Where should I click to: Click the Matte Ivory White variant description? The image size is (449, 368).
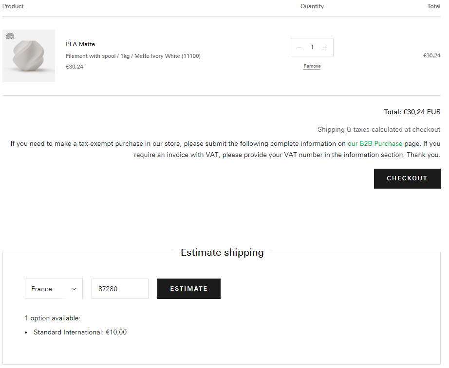[133, 56]
